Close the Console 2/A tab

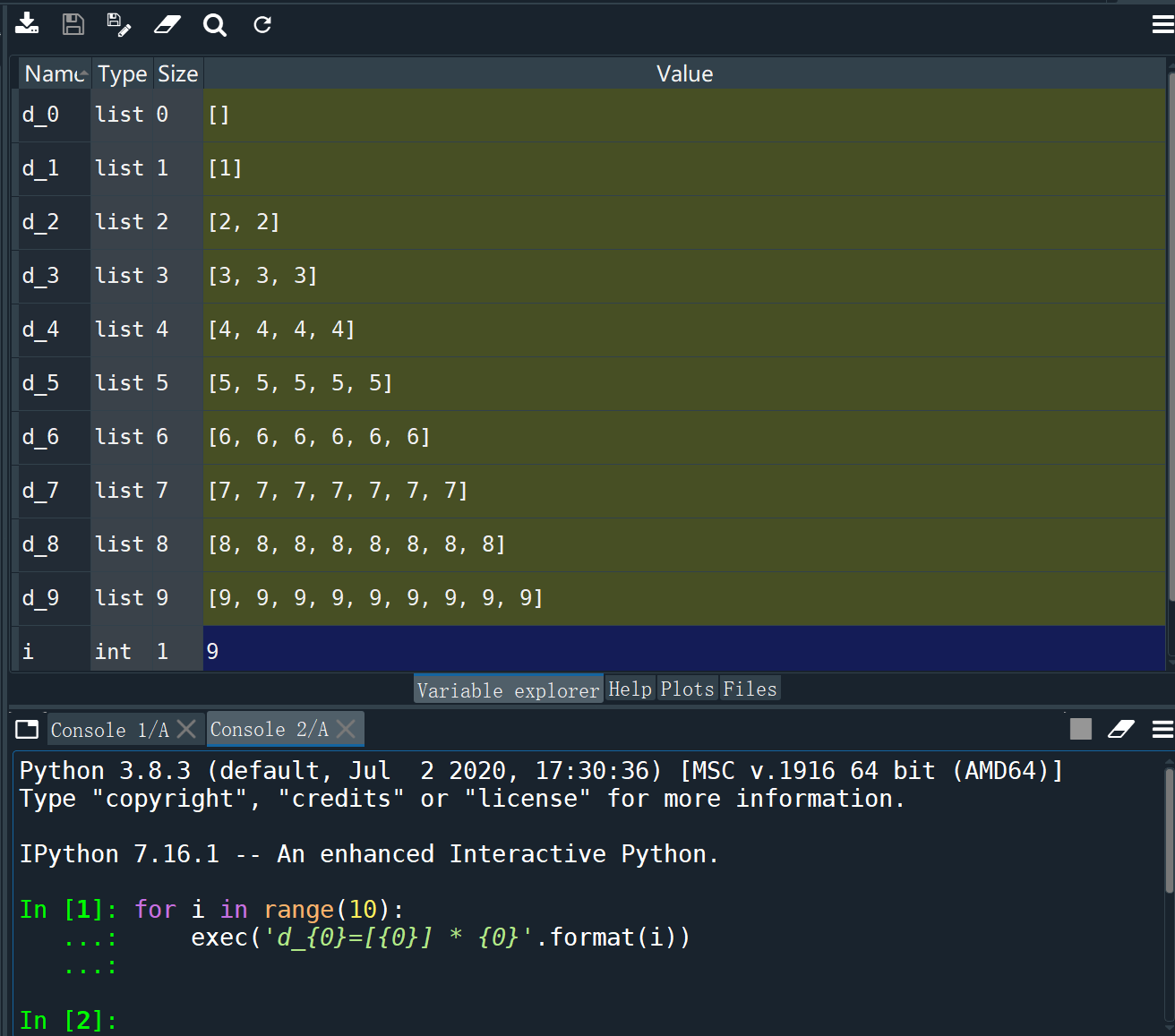(x=346, y=729)
